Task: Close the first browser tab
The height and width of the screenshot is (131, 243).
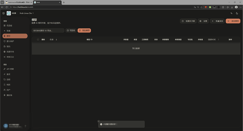Action: point(31,2)
